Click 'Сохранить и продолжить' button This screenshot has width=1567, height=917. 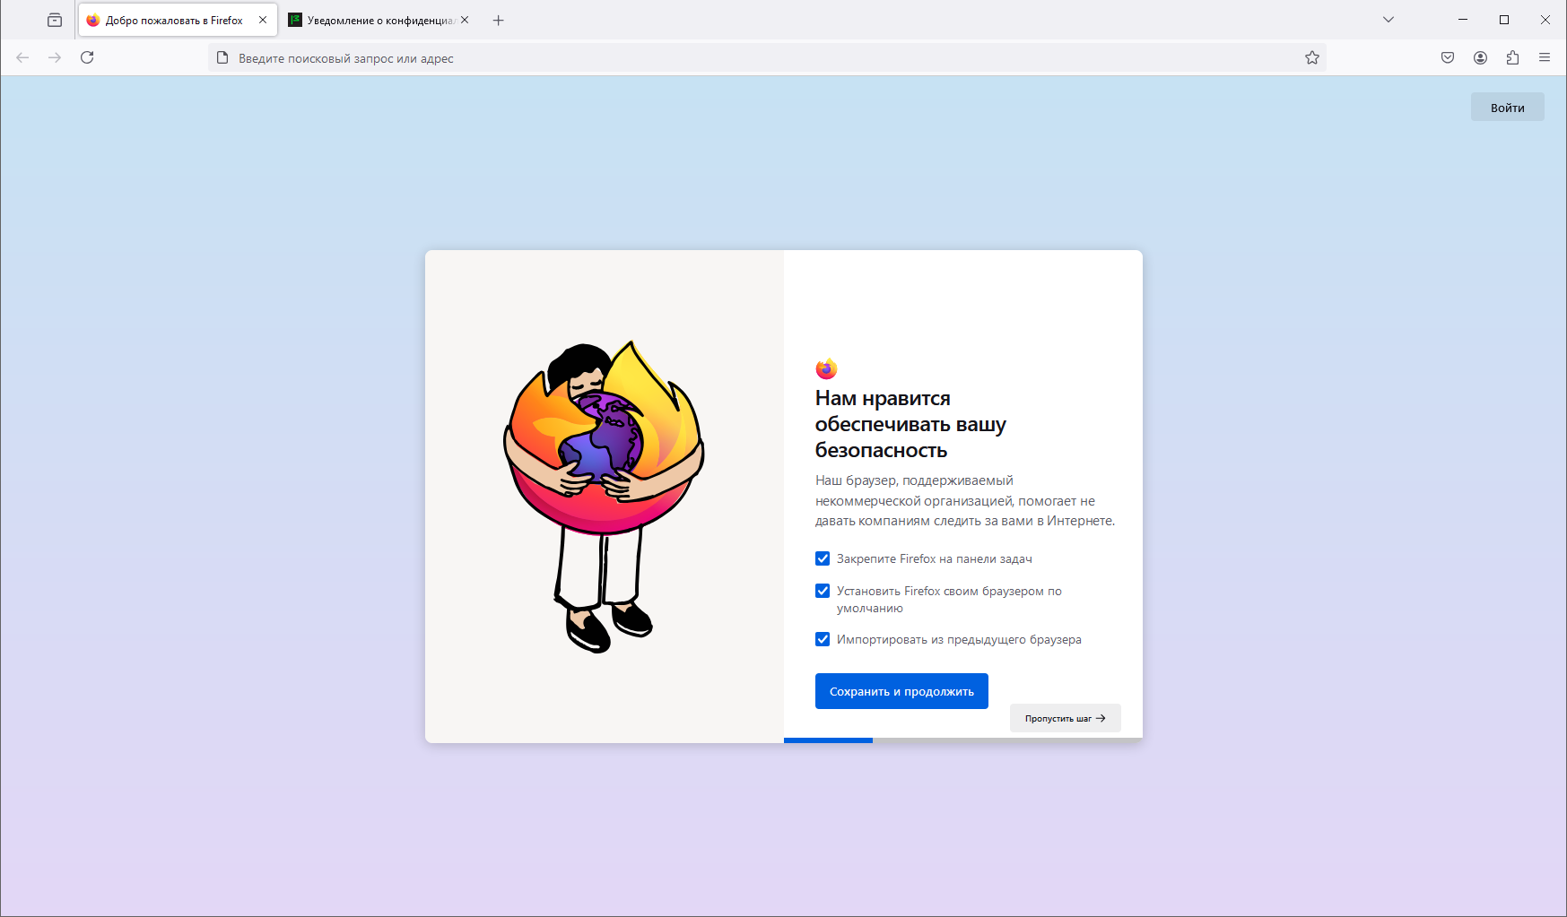pyautogui.click(x=901, y=691)
